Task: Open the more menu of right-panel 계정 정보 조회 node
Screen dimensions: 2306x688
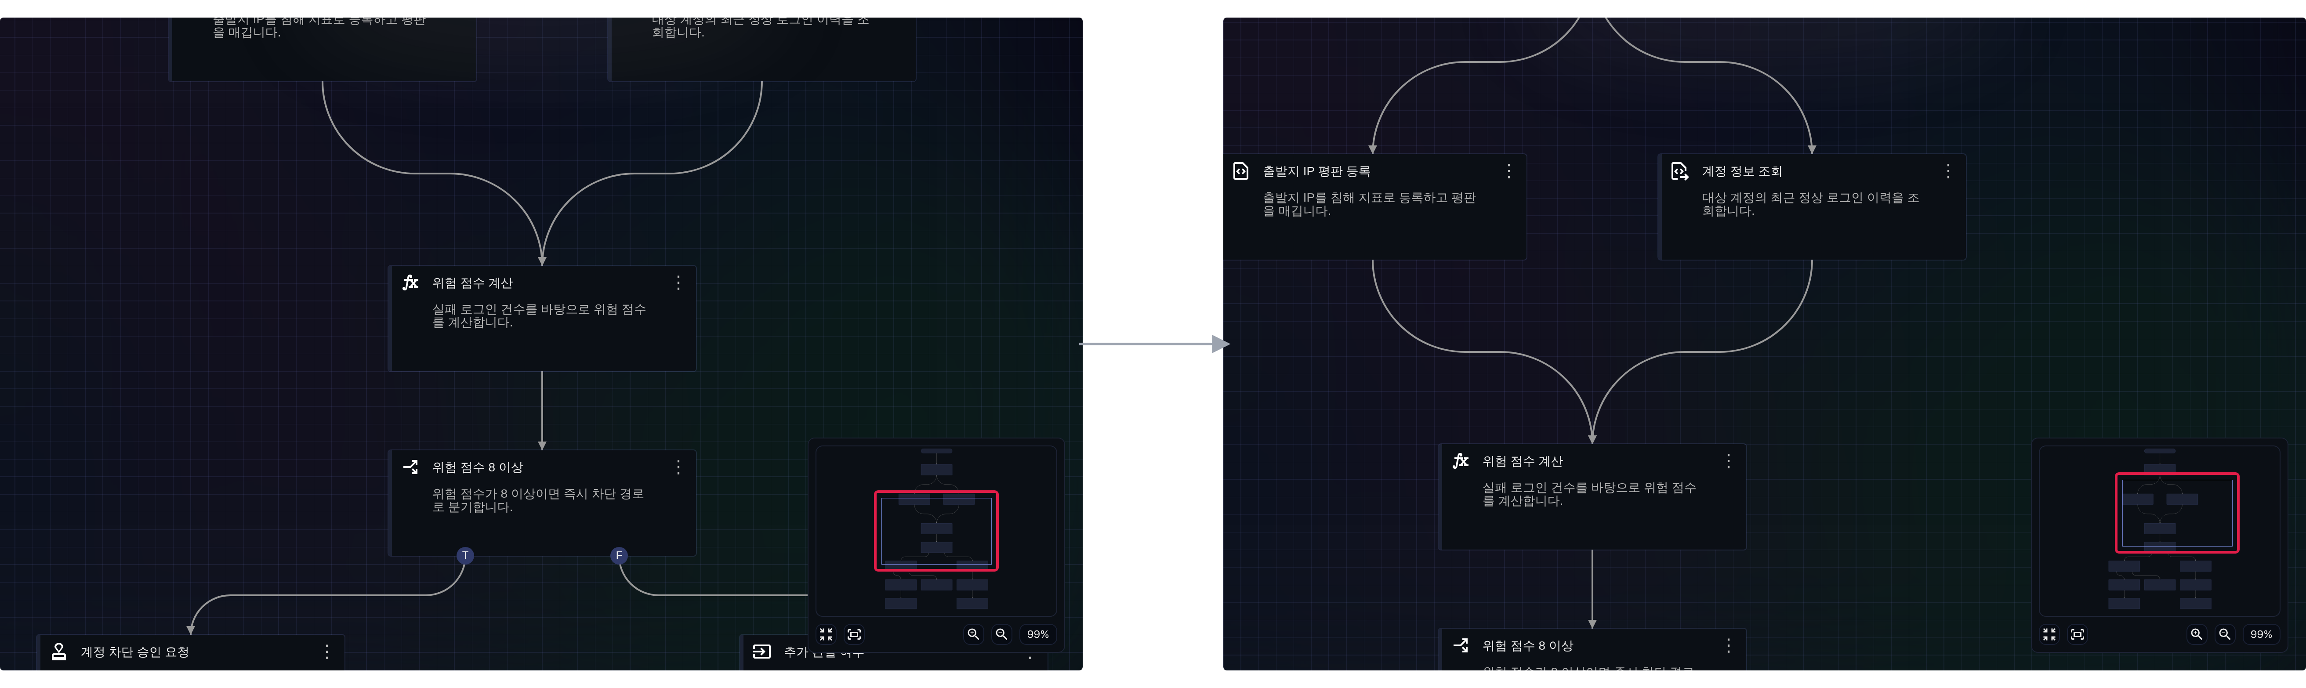Action: pyautogui.click(x=1948, y=171)
